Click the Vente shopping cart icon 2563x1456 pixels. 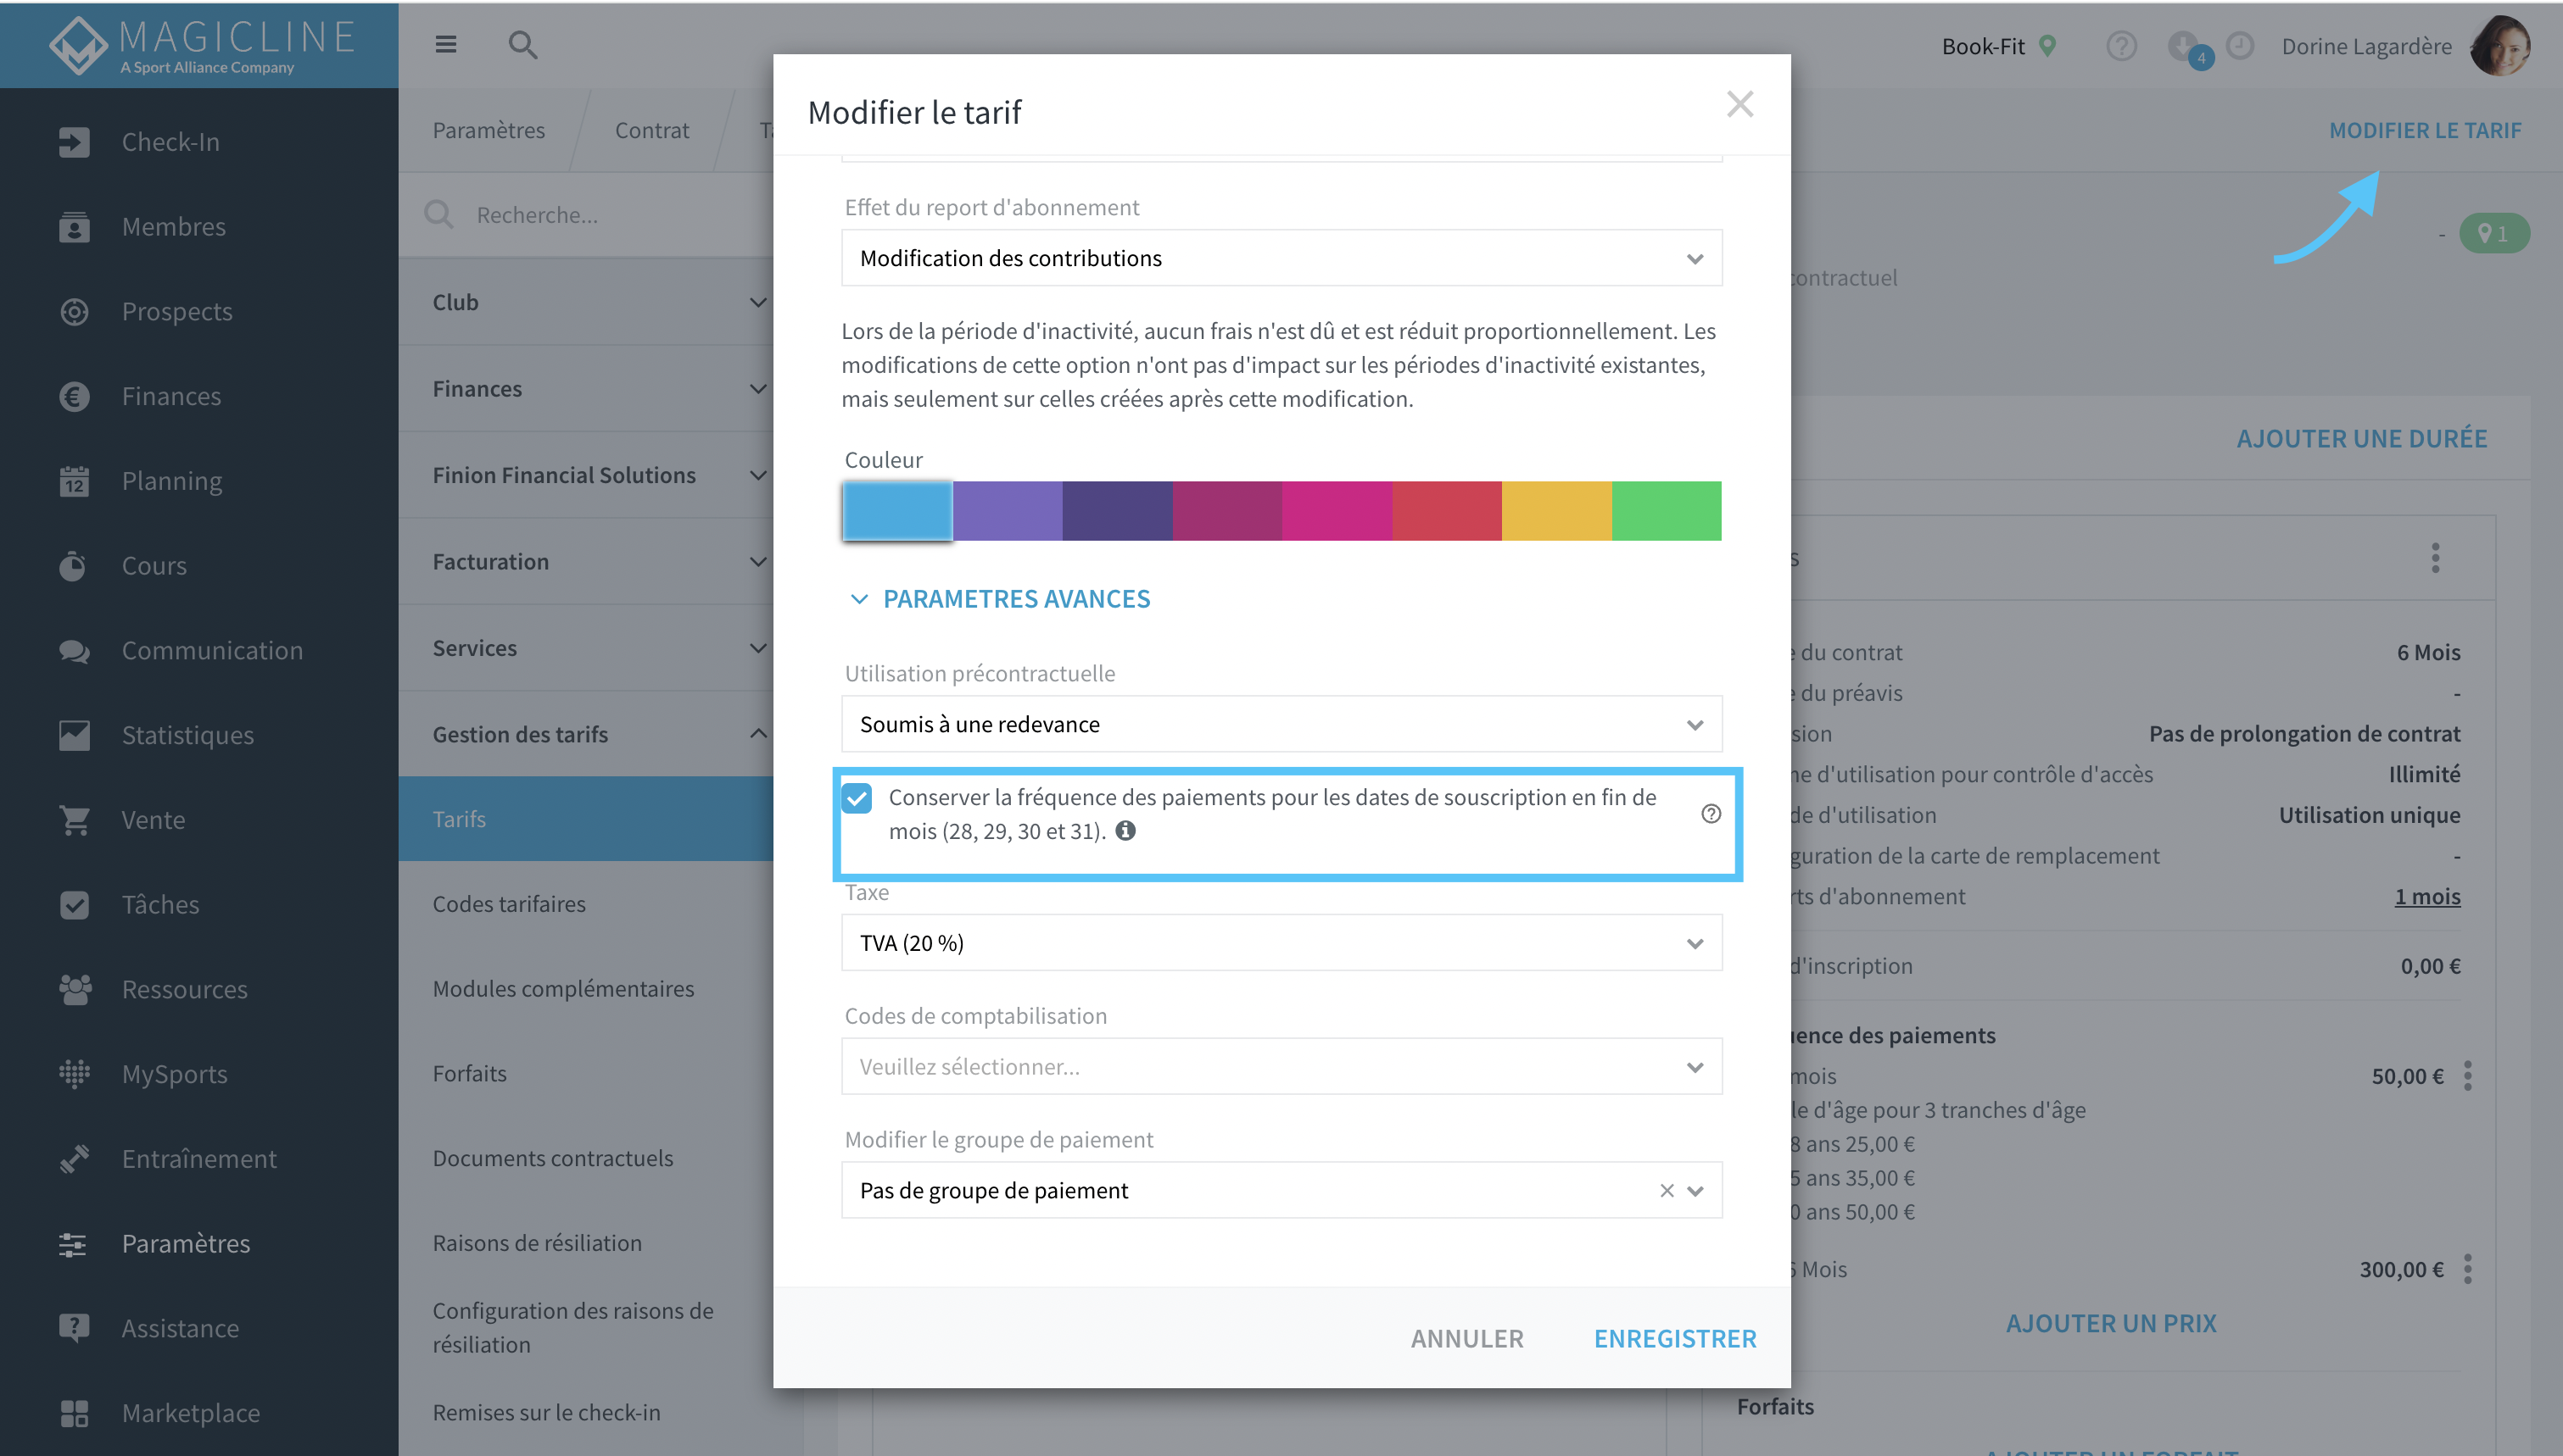tap(74, 820)
